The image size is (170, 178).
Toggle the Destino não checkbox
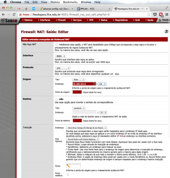pyautogui.click(x=57, y=99)
